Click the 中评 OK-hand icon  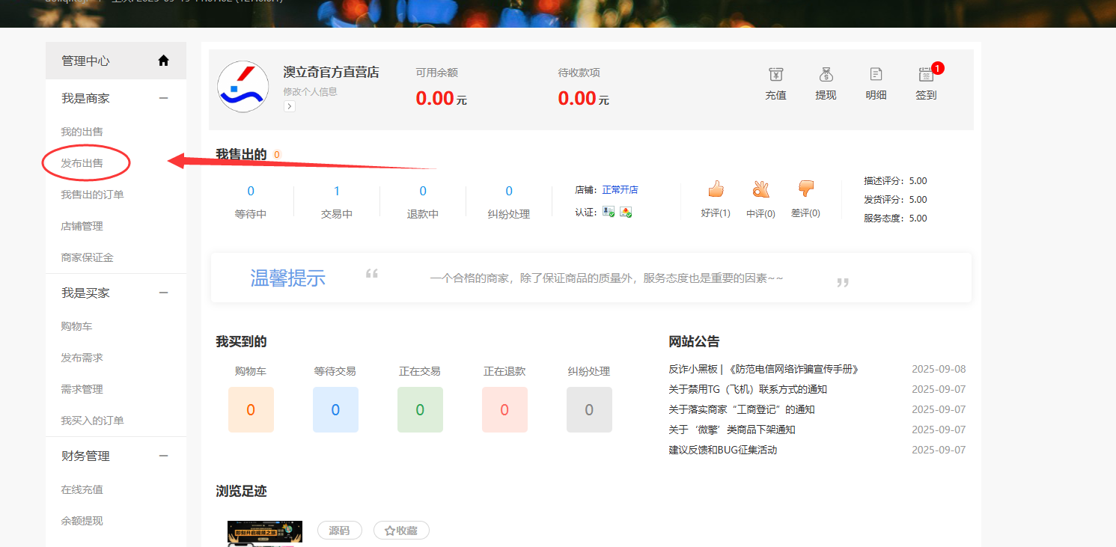pos(760,189)
